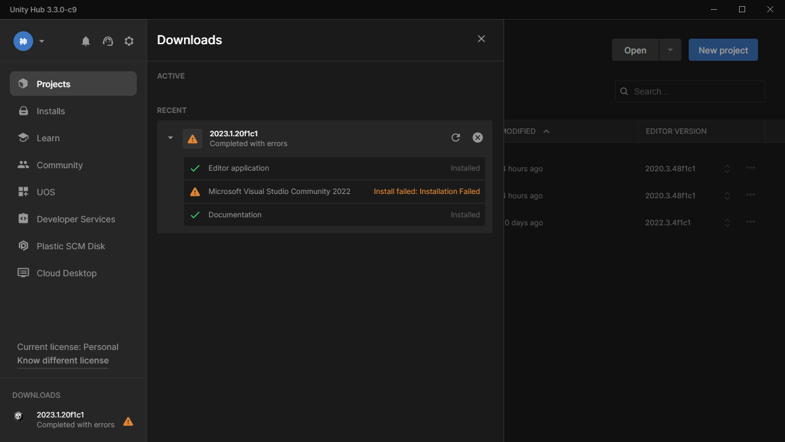Collapse the 2023.1.20f1c1 download details
The image size is (785, 442).
pos(170,138)
